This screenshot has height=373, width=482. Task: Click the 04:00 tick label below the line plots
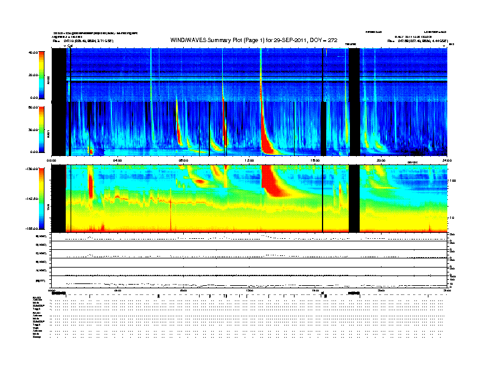117,290
